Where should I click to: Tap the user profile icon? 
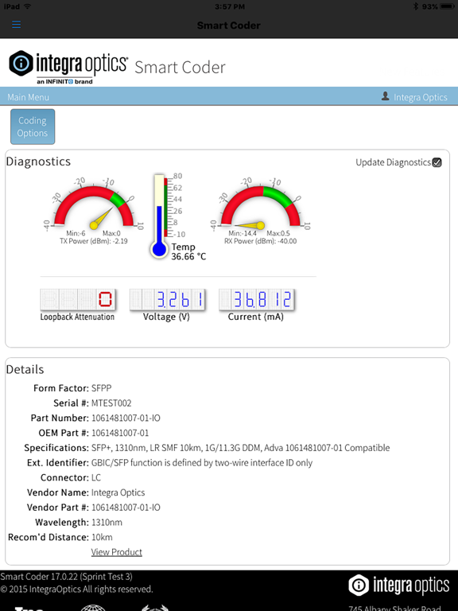click(385, 96)
